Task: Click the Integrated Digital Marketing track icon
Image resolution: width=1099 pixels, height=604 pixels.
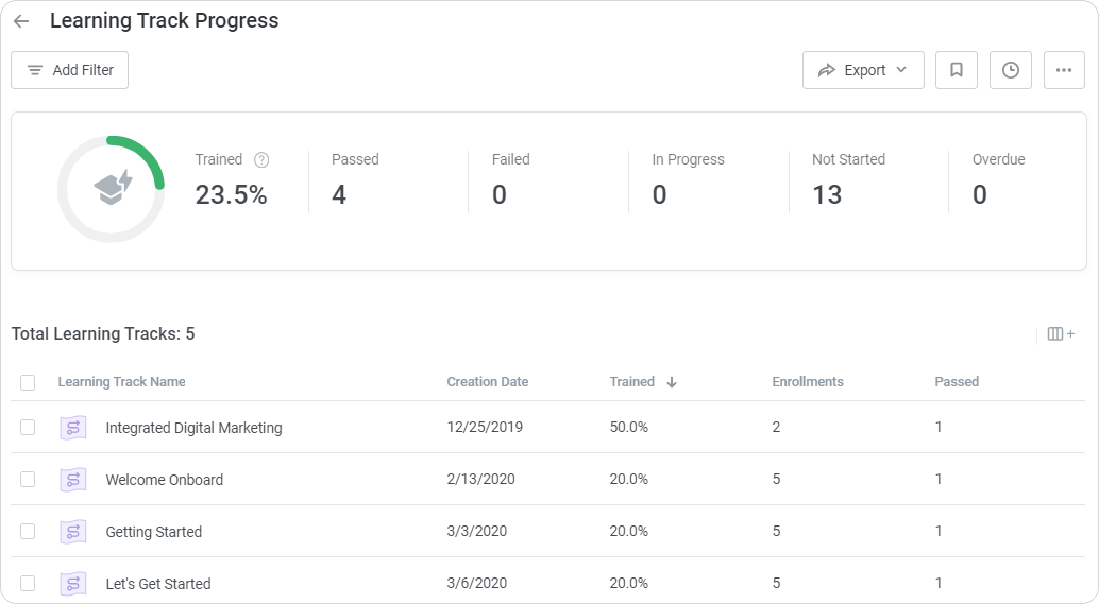Action: coord(73,427)
